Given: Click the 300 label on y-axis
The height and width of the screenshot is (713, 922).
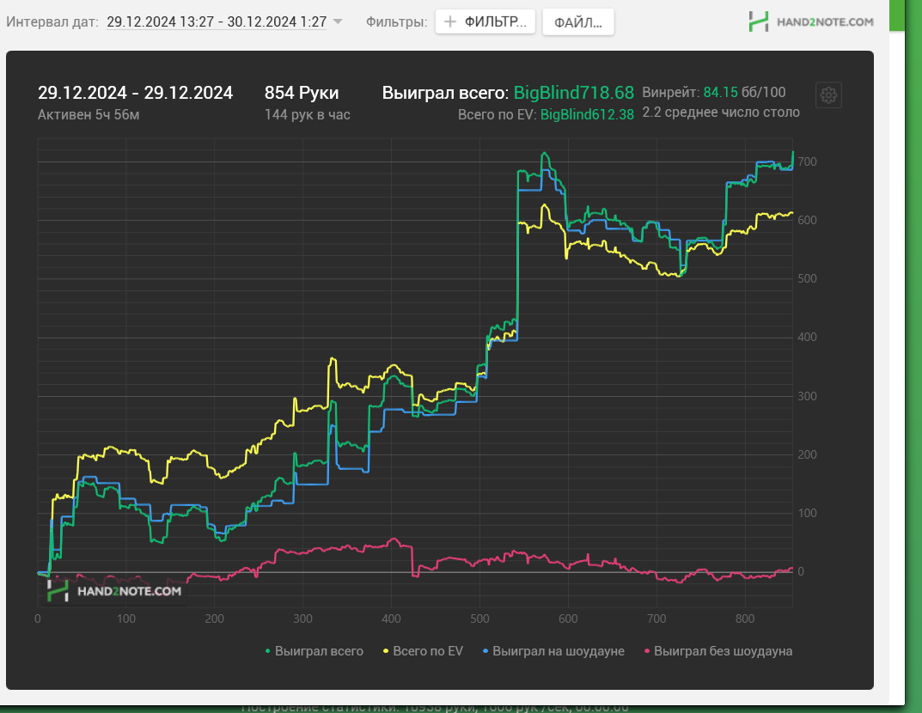Looking at the screenshot, I should coord(808,396).
